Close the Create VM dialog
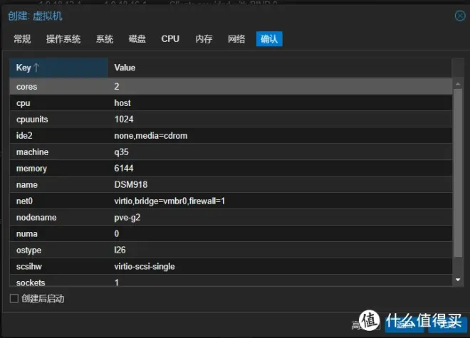The image size is (470, 338). tap(460, 16)
